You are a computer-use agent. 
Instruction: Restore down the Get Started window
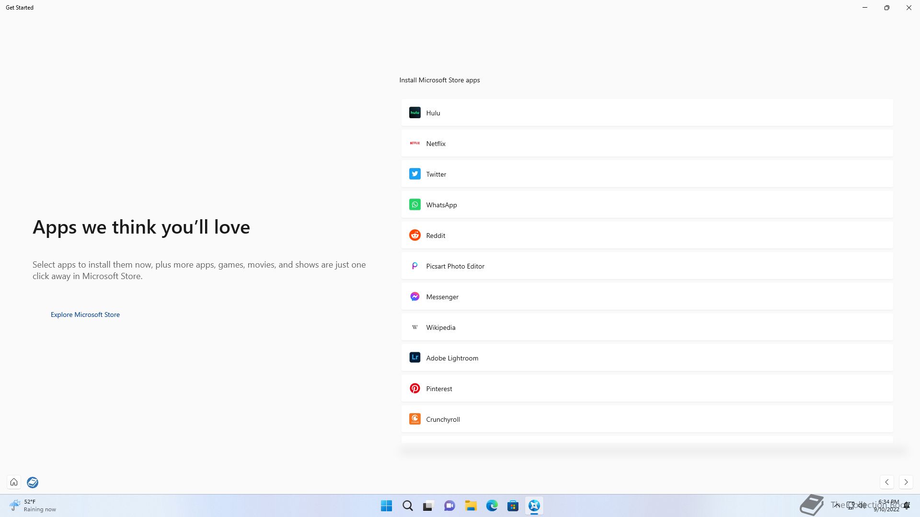pos(887,8)
